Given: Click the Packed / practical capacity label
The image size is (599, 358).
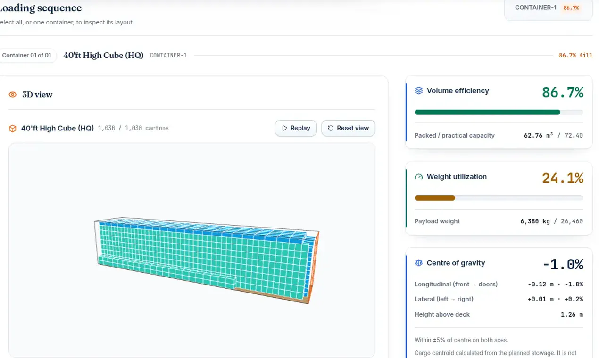Looking at the screenshot, I should tap(455, 135).
